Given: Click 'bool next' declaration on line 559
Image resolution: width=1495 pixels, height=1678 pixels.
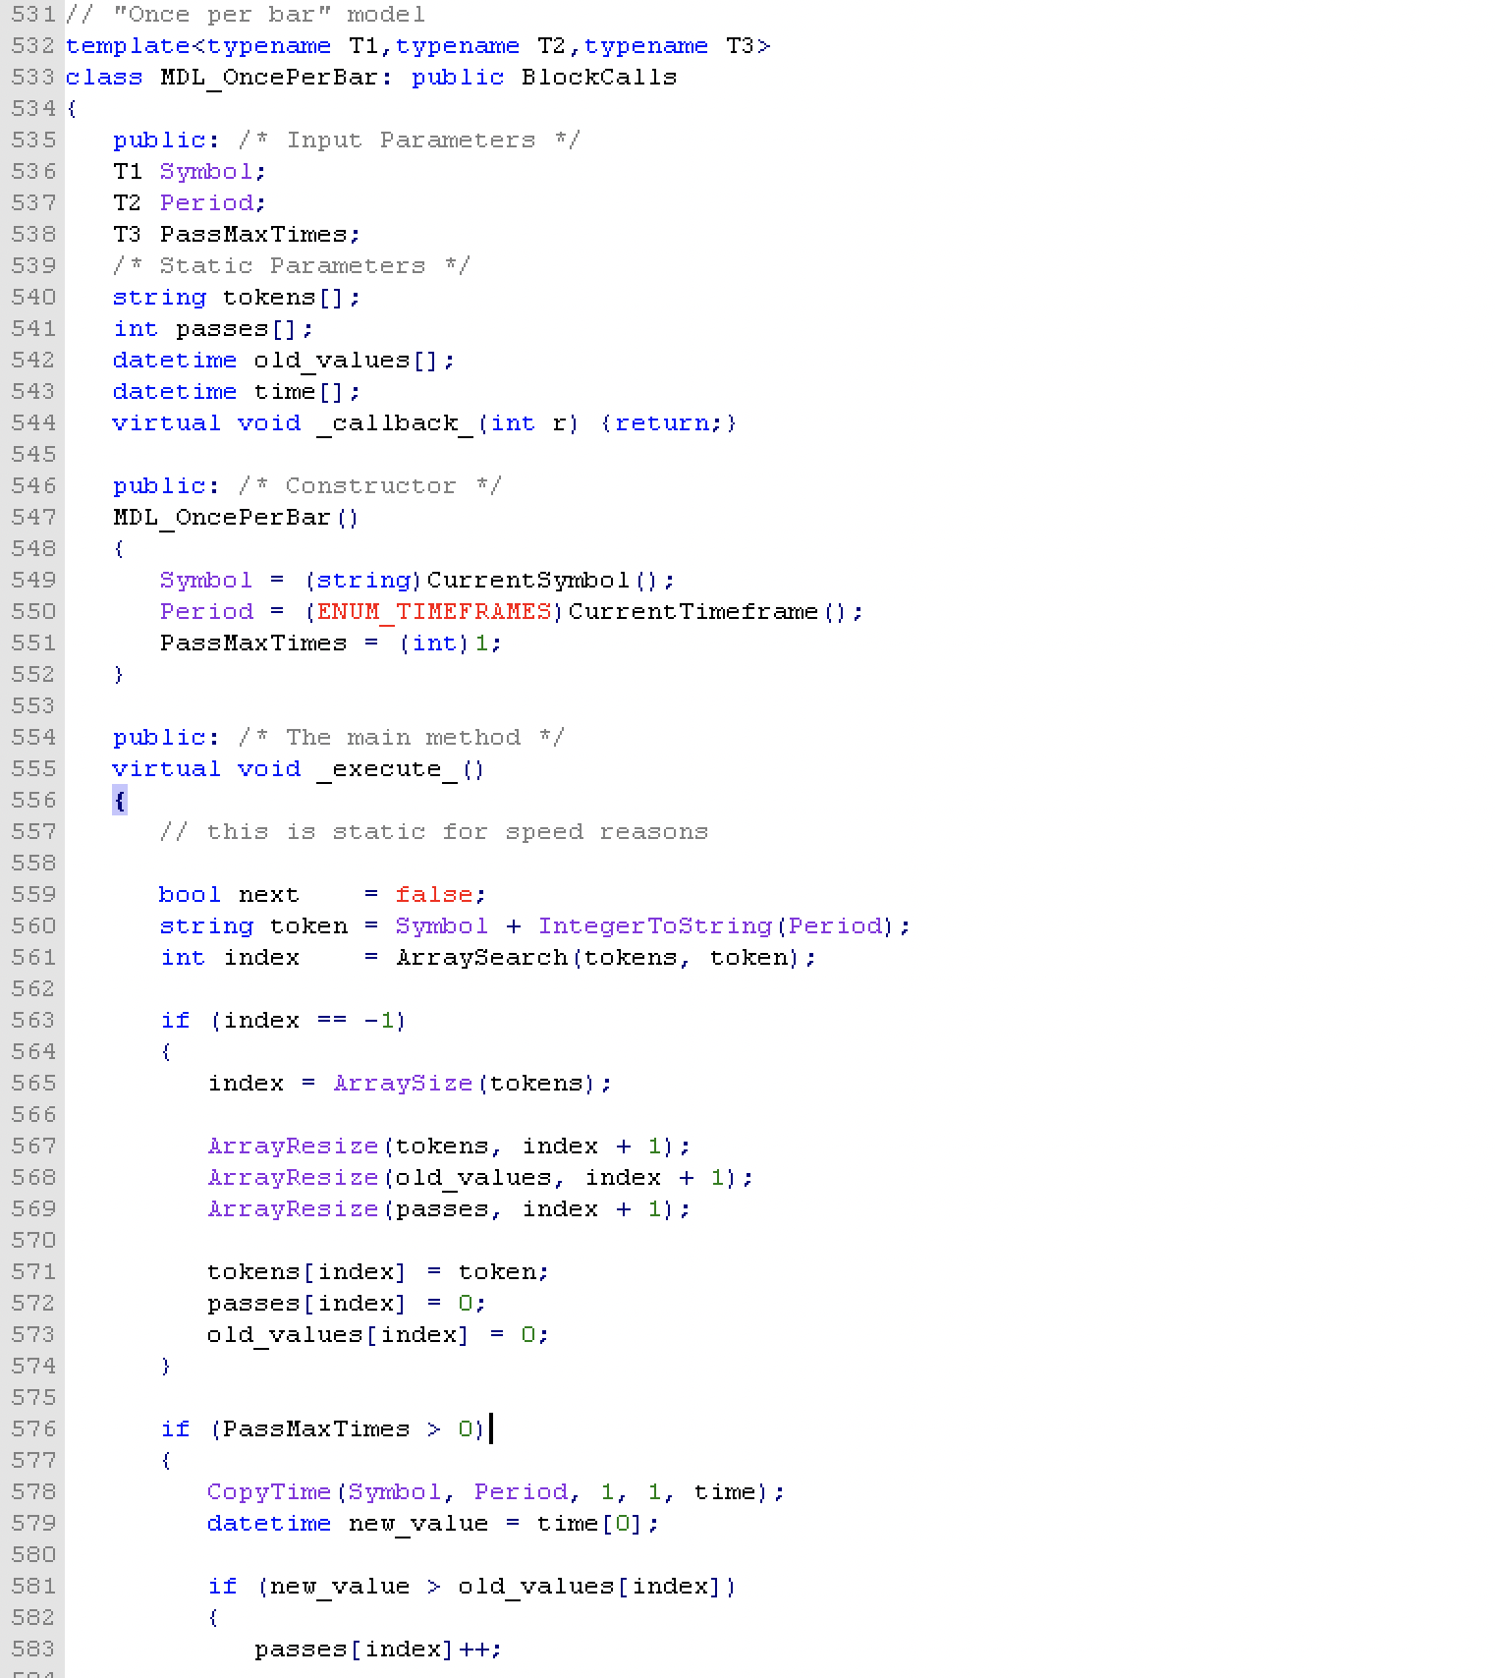Looking at the screenshot, I should [x=229, y=895].
